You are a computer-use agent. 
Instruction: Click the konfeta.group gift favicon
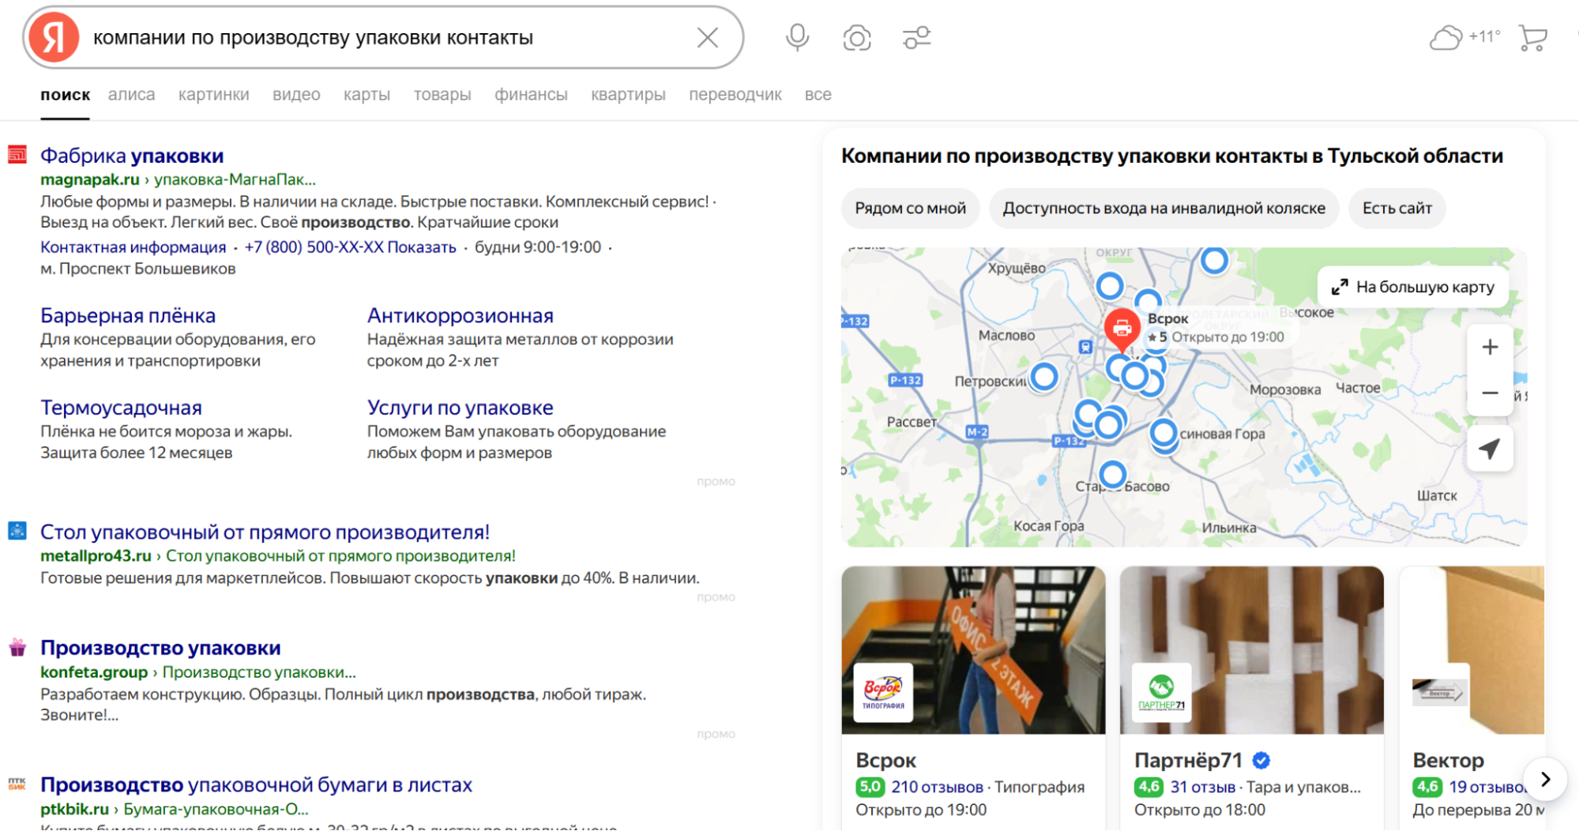pyautogui.click(x=17, y=648)
